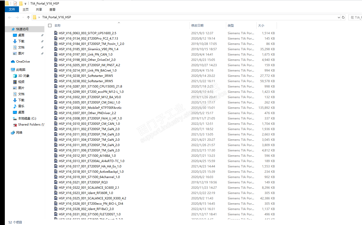This screenshot has height=225, width=362.
Task: Click the file icon of HSP_V16_0306_001_MobileP_KTP700FArctic
Action: [x=56, y=108]
